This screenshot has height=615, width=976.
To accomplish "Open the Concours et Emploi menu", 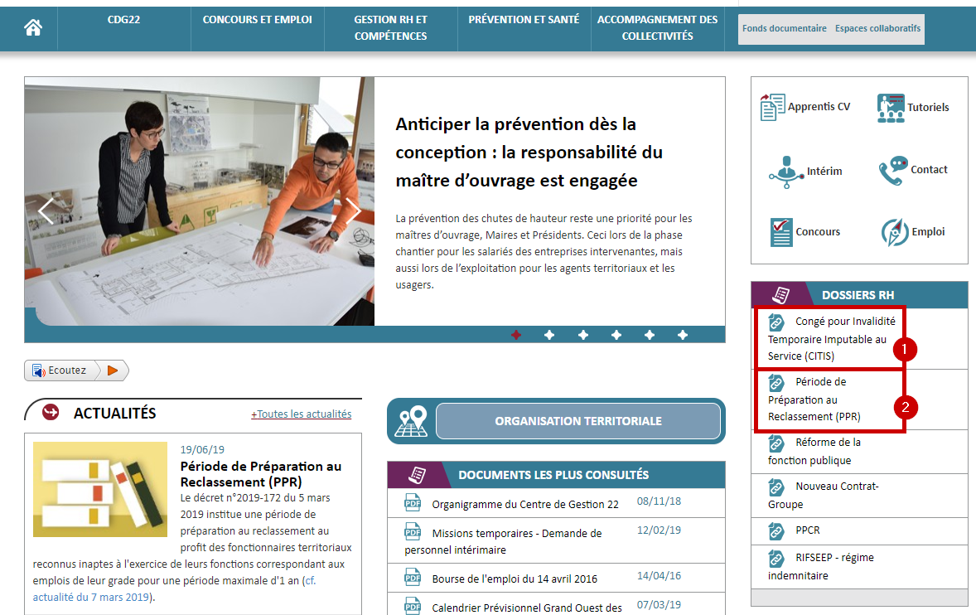I will (257, 20).
